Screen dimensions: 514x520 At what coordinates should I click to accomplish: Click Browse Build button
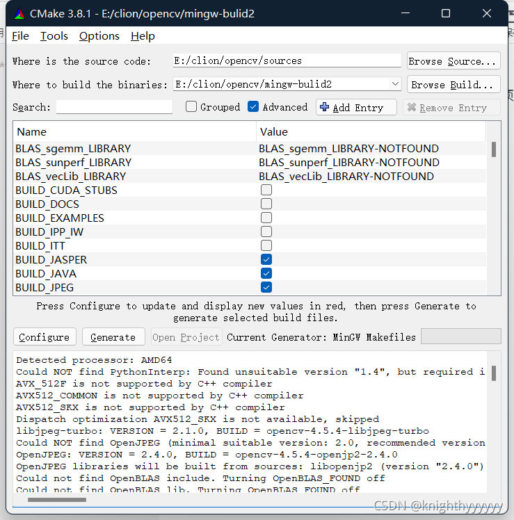coord(453,84)
